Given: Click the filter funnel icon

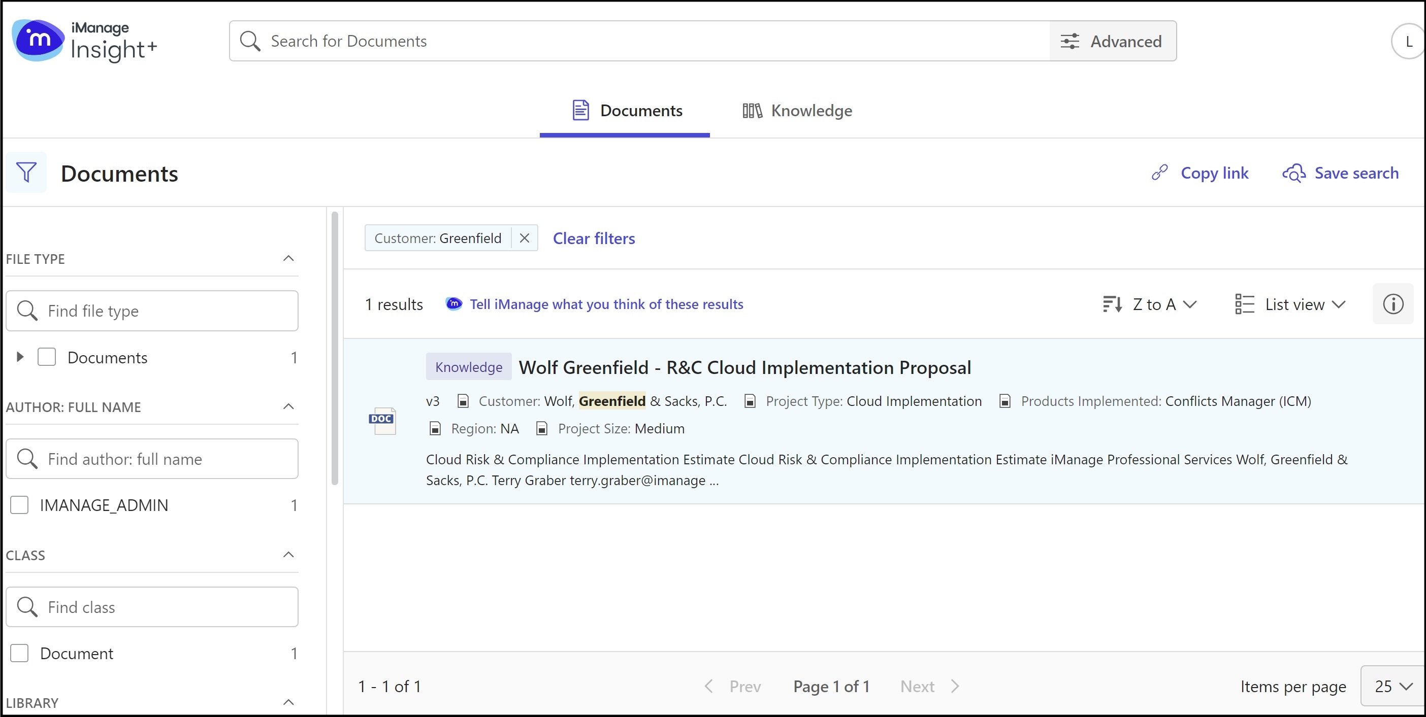Looking at the screenshot, I should tap(26, 173).
